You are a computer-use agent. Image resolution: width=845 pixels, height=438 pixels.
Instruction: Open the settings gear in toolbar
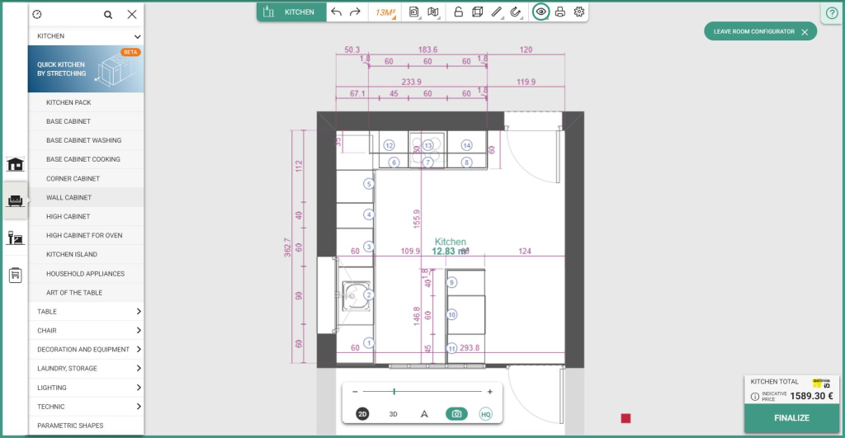pos(579,12)
